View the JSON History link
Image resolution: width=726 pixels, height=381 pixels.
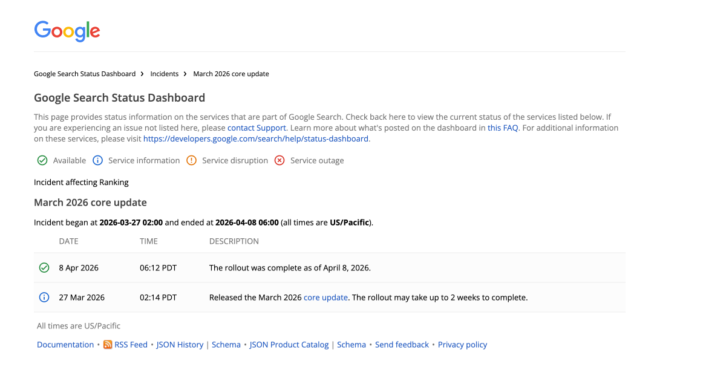pyautogui.click(x=180, y=345)
